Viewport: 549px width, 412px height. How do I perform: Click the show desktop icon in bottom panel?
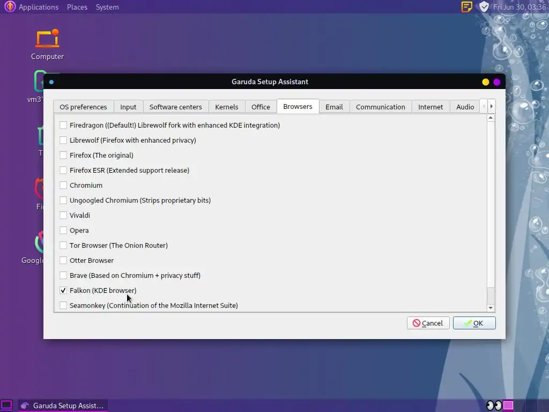click(x=6, y=406)
